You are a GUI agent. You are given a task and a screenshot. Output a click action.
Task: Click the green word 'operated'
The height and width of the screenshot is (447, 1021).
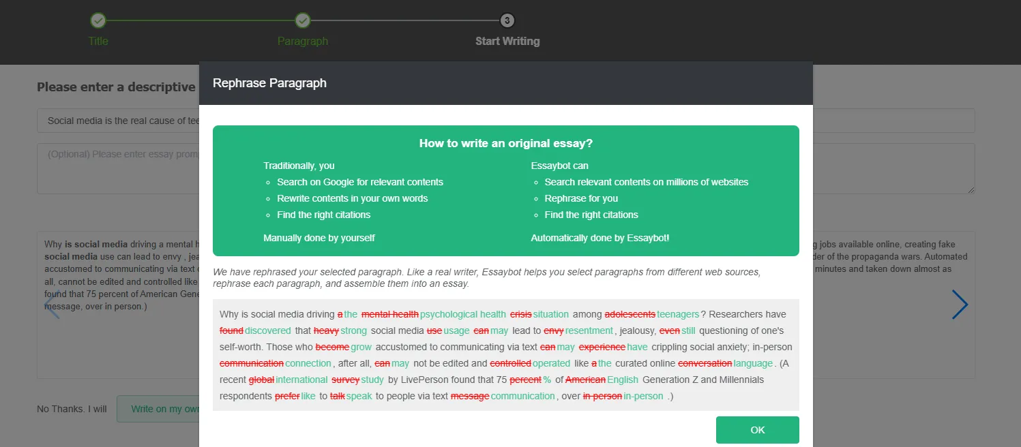point(551,363)
